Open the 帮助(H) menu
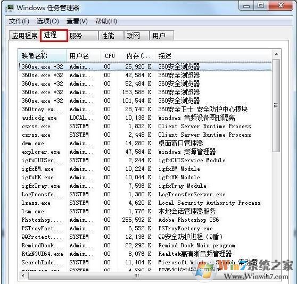This screenshot has width=297, height=284. pos(106,21)
